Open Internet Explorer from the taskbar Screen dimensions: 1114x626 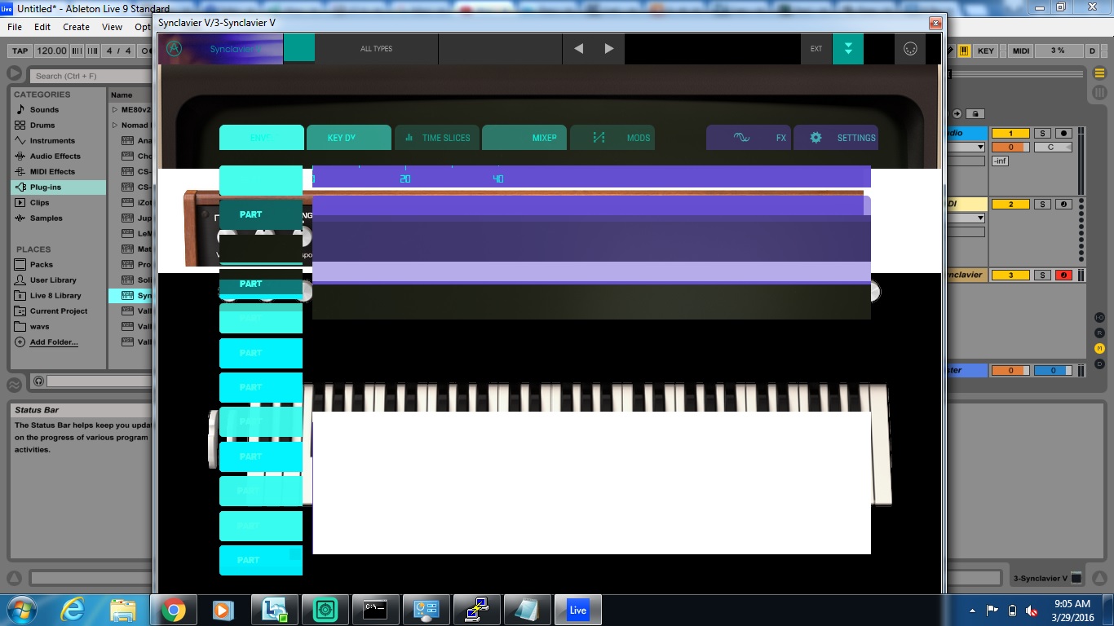[x=73, y=610]
